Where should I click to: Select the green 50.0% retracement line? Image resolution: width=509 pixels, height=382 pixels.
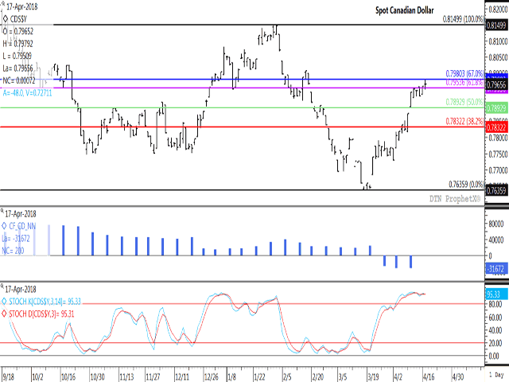242,108
